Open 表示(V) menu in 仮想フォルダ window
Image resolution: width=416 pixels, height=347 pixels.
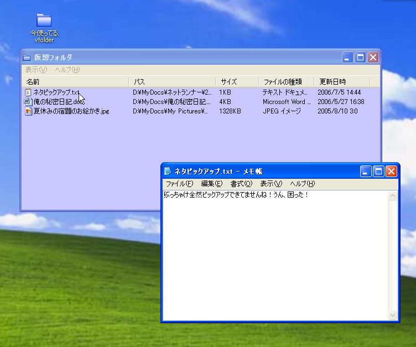(x=36, y=70)
